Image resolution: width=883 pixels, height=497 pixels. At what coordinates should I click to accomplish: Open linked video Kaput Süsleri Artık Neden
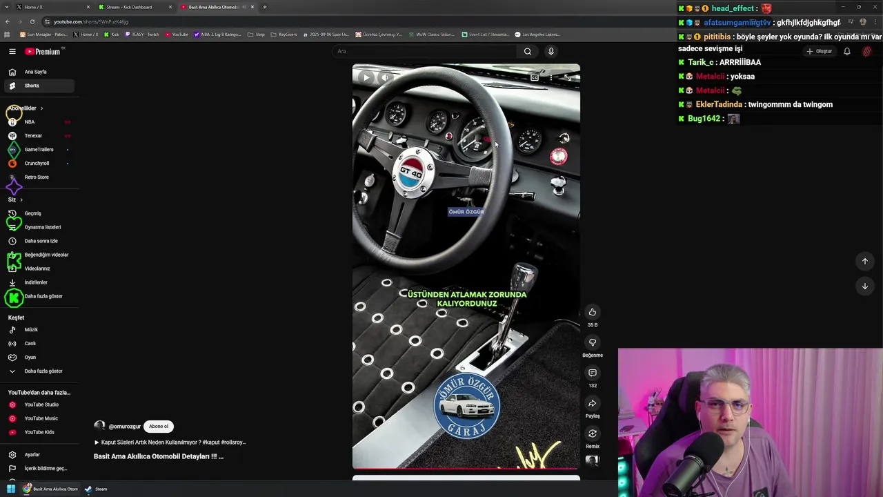[170, 442]
